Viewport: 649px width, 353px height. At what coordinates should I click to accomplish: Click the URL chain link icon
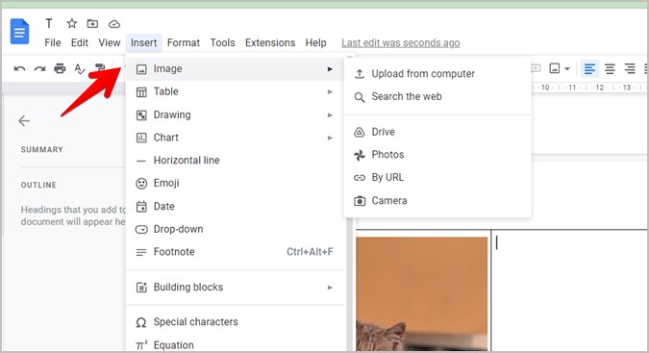pyautogui.click(x=360, y=178)
